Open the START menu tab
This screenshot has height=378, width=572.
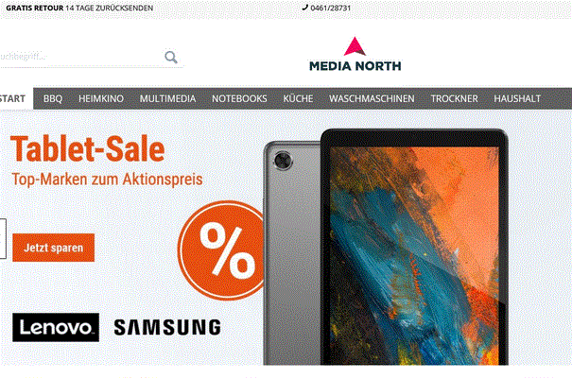[14, 98]
